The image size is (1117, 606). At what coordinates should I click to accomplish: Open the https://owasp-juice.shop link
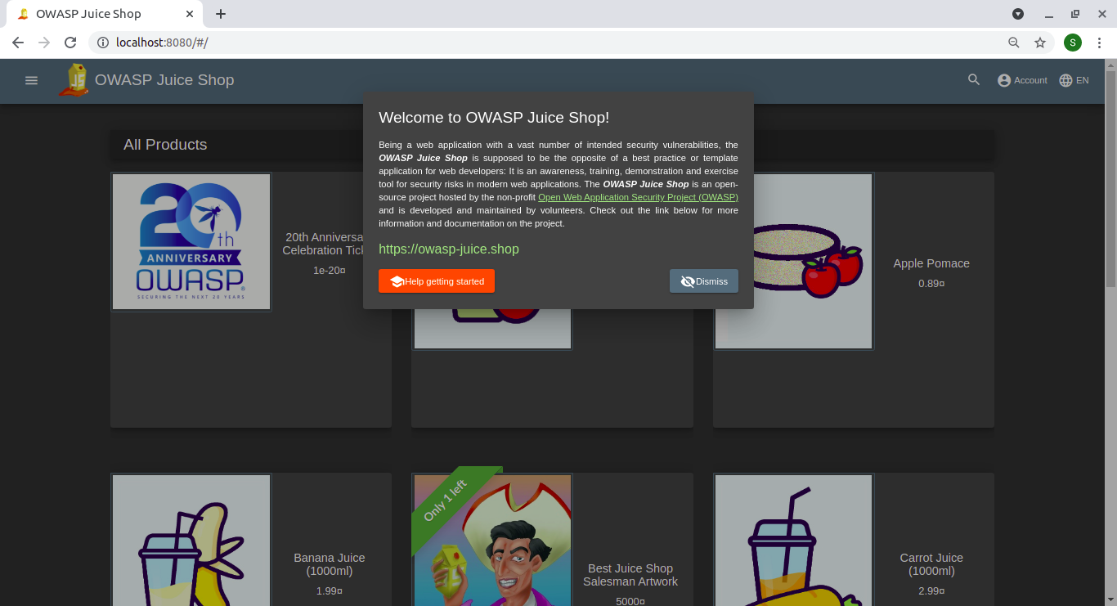pyautogui.click(x=449, y=249)
